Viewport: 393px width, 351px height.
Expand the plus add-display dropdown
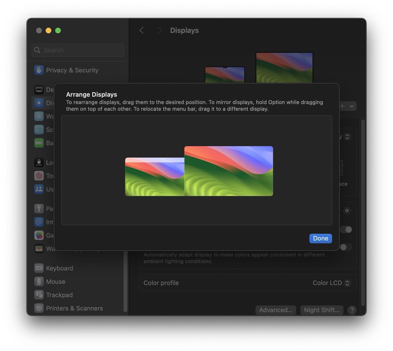(347, 106)
